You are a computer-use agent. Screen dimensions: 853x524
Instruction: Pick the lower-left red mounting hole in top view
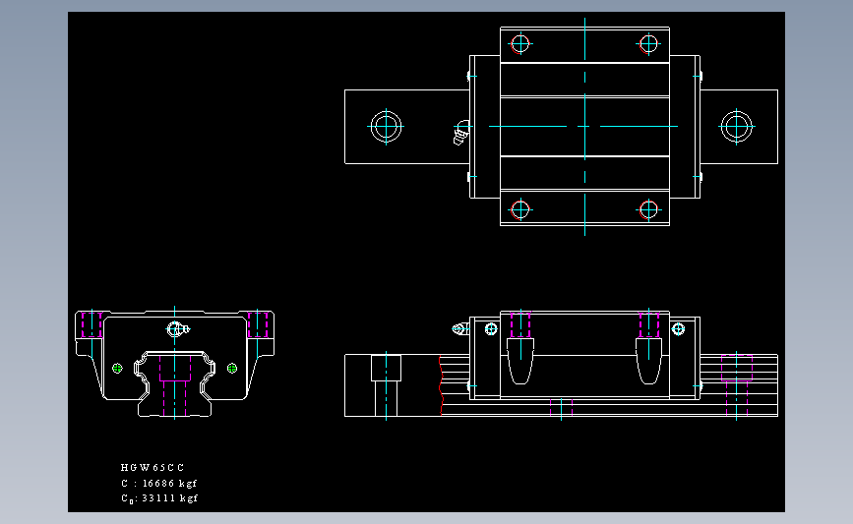pyautogui.click(x=520, y=209)
